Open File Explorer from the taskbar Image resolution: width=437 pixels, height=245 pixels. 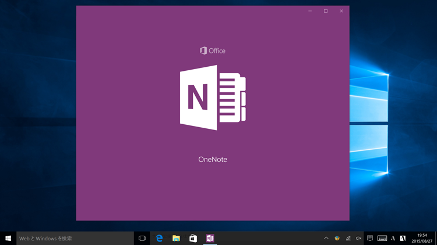[176, 238]
